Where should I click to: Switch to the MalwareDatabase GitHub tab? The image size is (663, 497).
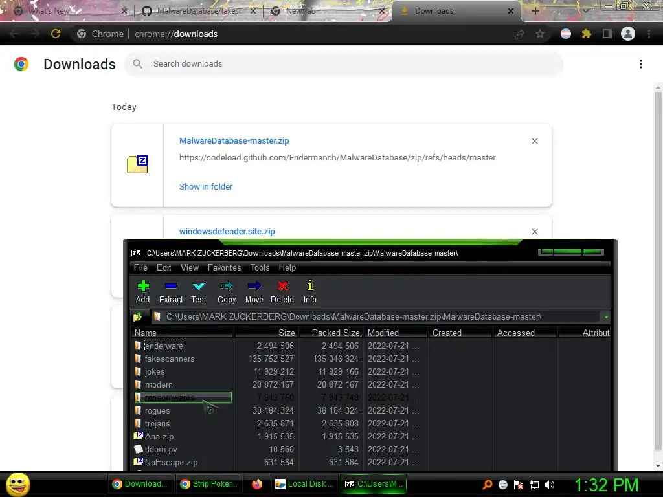[199, 11]
